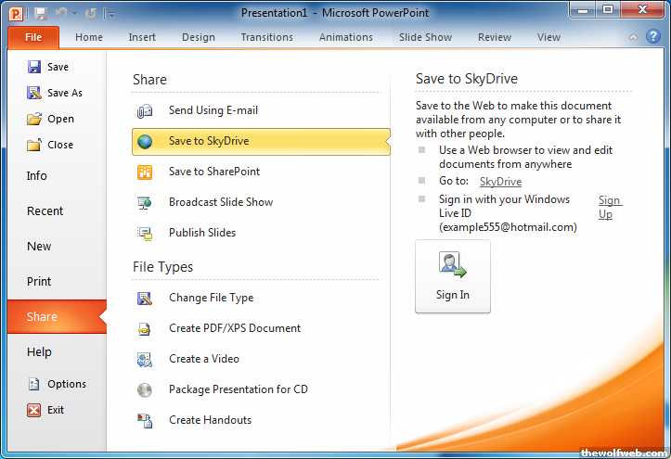The width and height of the screenshot is (671, 459).
Task: Start Broadcast Slide Show
Action: (x=220, y=202)
